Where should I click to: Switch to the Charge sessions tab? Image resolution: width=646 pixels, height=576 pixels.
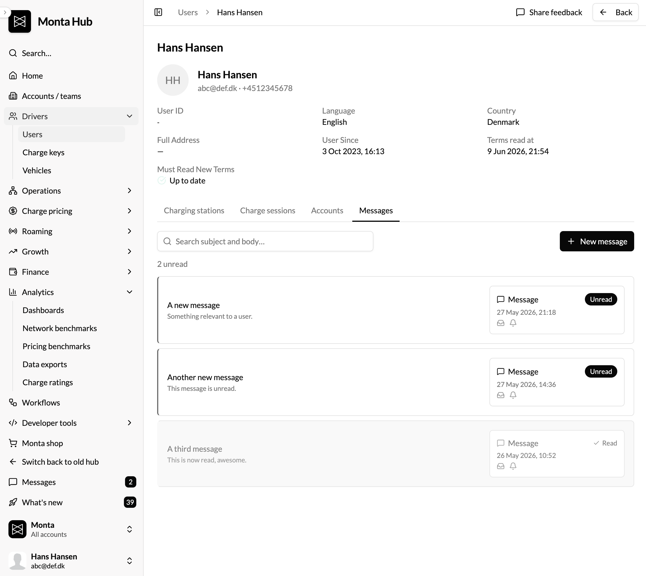click(x=268, y=211)
